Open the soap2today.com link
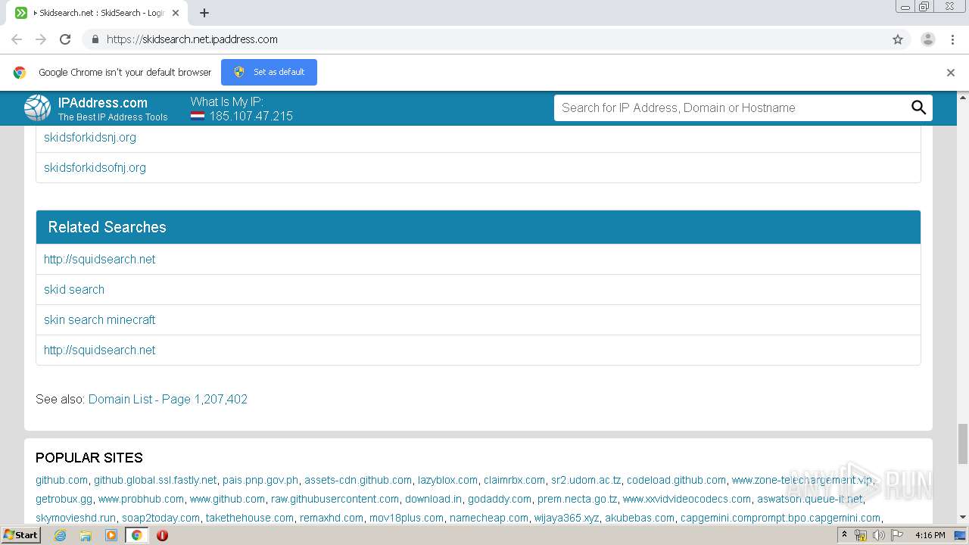This screenshot has height=545, width=969. tap(160, 518)
